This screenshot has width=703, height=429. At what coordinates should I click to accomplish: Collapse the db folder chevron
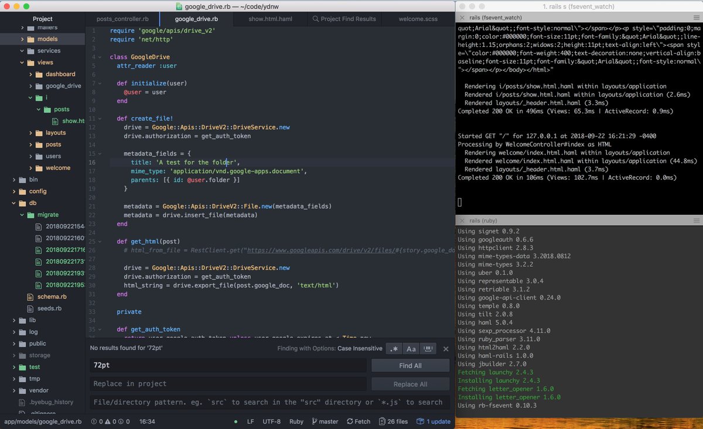click(14, 203)
